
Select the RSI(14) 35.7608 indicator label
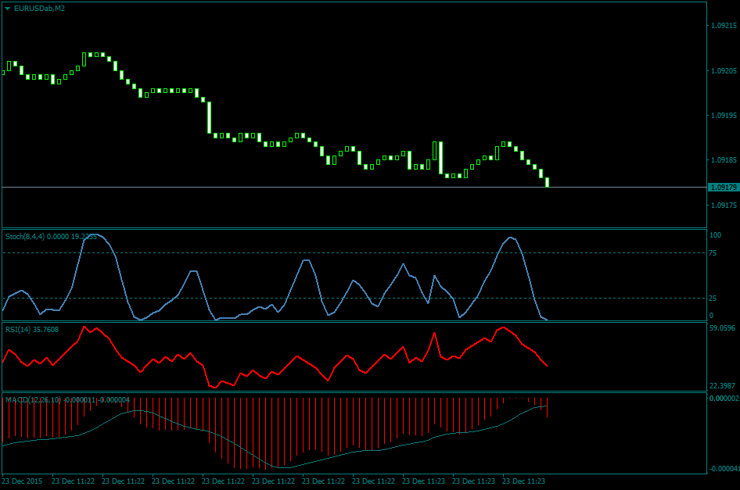pyautogui.click(x=32, y=330)
